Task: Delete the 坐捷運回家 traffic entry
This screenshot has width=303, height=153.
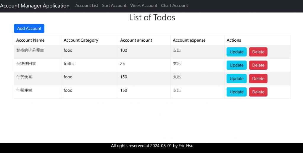Action: (258, 65)
